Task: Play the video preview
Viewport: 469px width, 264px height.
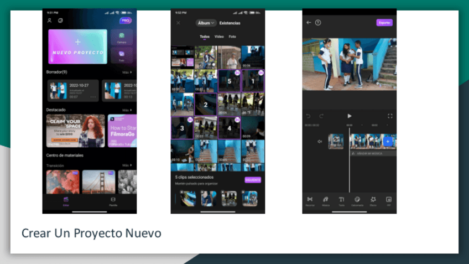Action: pos(349,116)
